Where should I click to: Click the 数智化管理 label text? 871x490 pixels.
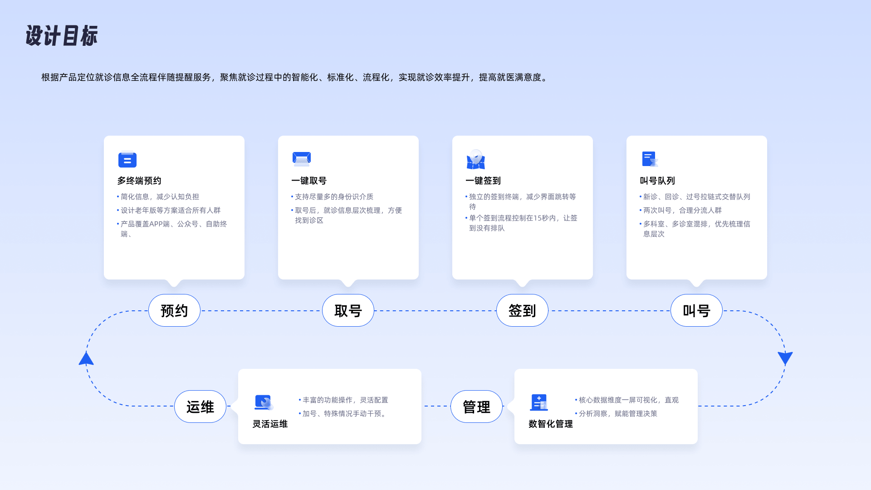coord(550,424)
